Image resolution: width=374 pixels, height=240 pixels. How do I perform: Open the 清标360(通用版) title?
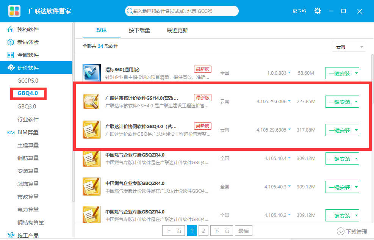tap(122, 69)
